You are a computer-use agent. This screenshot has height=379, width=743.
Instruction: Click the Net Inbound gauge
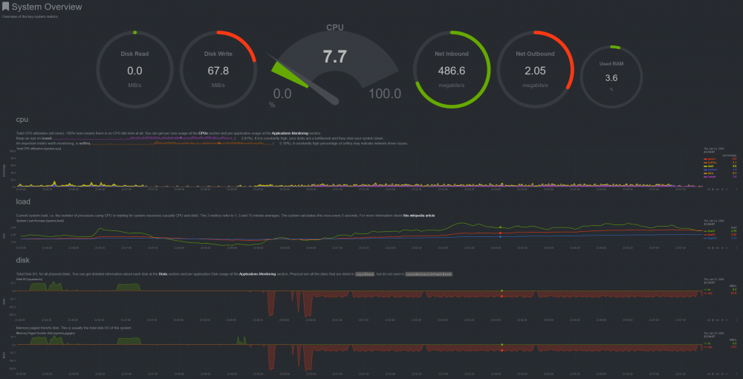(452, 70)
